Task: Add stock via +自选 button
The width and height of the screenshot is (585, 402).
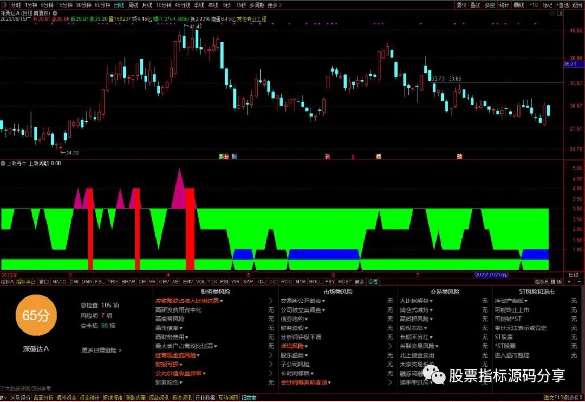Action: [563, 5]
